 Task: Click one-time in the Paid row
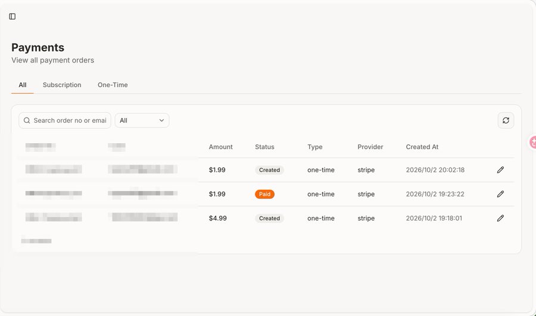(321, 194)
